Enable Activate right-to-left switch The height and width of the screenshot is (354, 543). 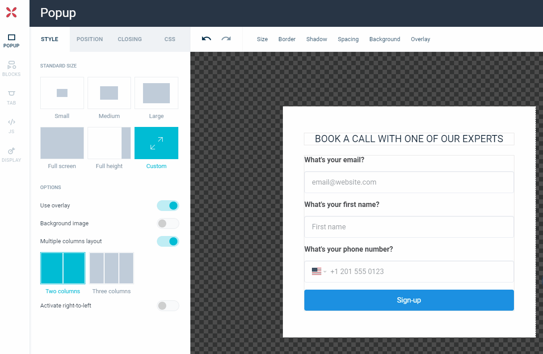(168, 306)
